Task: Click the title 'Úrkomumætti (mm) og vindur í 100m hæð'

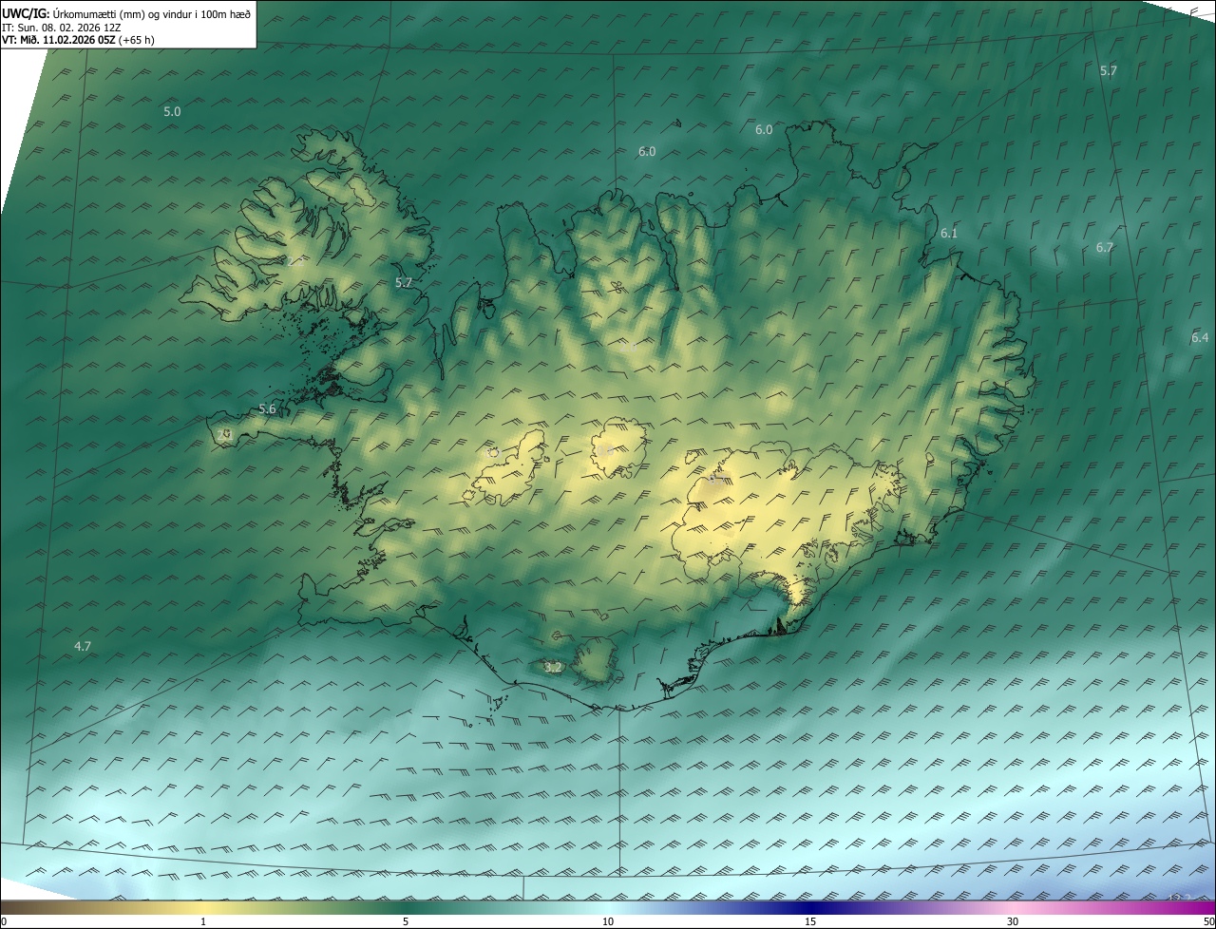Action: 150,13
